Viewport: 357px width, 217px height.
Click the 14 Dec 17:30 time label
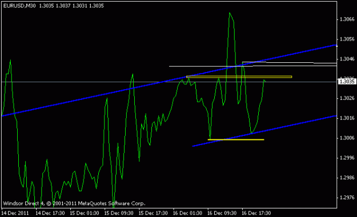[x=50, y=213]
